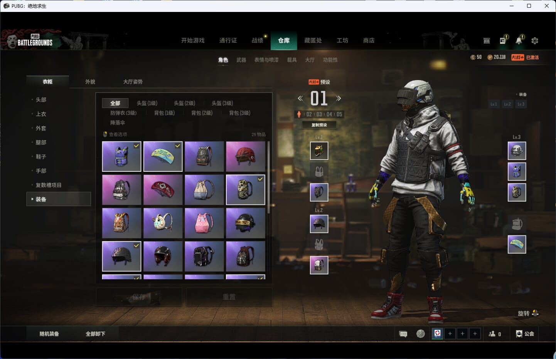Image resolution: width=556 pixels, height=359 pixels.
Task: Open 查看选项 view options
Action: (115, 134)
